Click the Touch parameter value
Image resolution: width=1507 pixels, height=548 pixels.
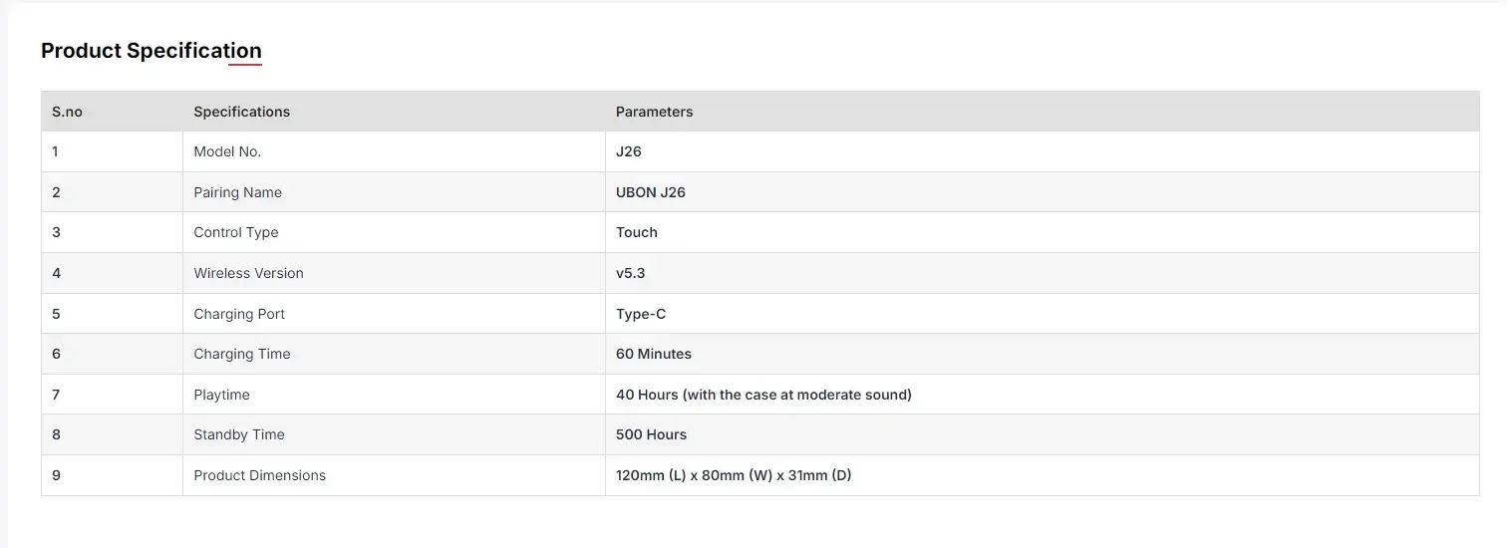click(x=637, y=232)
